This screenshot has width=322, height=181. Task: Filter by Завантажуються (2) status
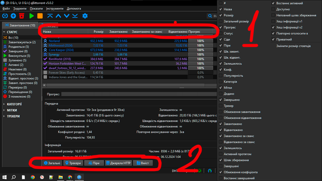coord(22,42)
